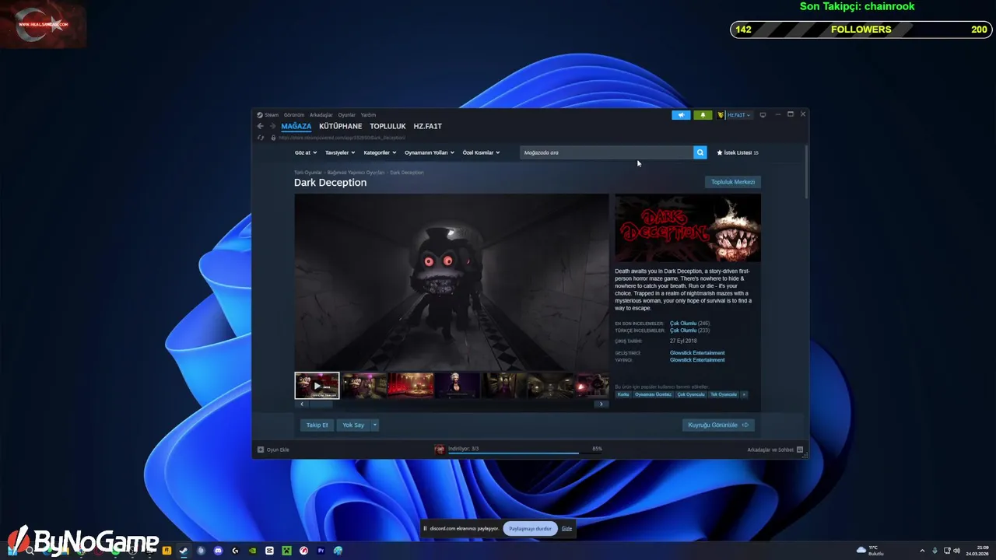Open Discord from the Windows taskbar

click(x=219, y=551)
